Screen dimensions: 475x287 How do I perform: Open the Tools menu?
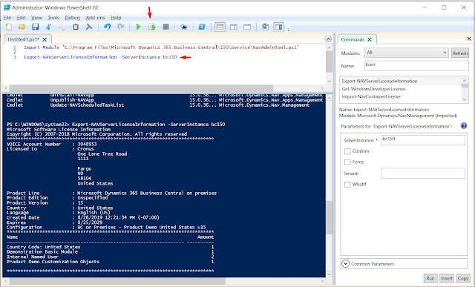point(53,18)
